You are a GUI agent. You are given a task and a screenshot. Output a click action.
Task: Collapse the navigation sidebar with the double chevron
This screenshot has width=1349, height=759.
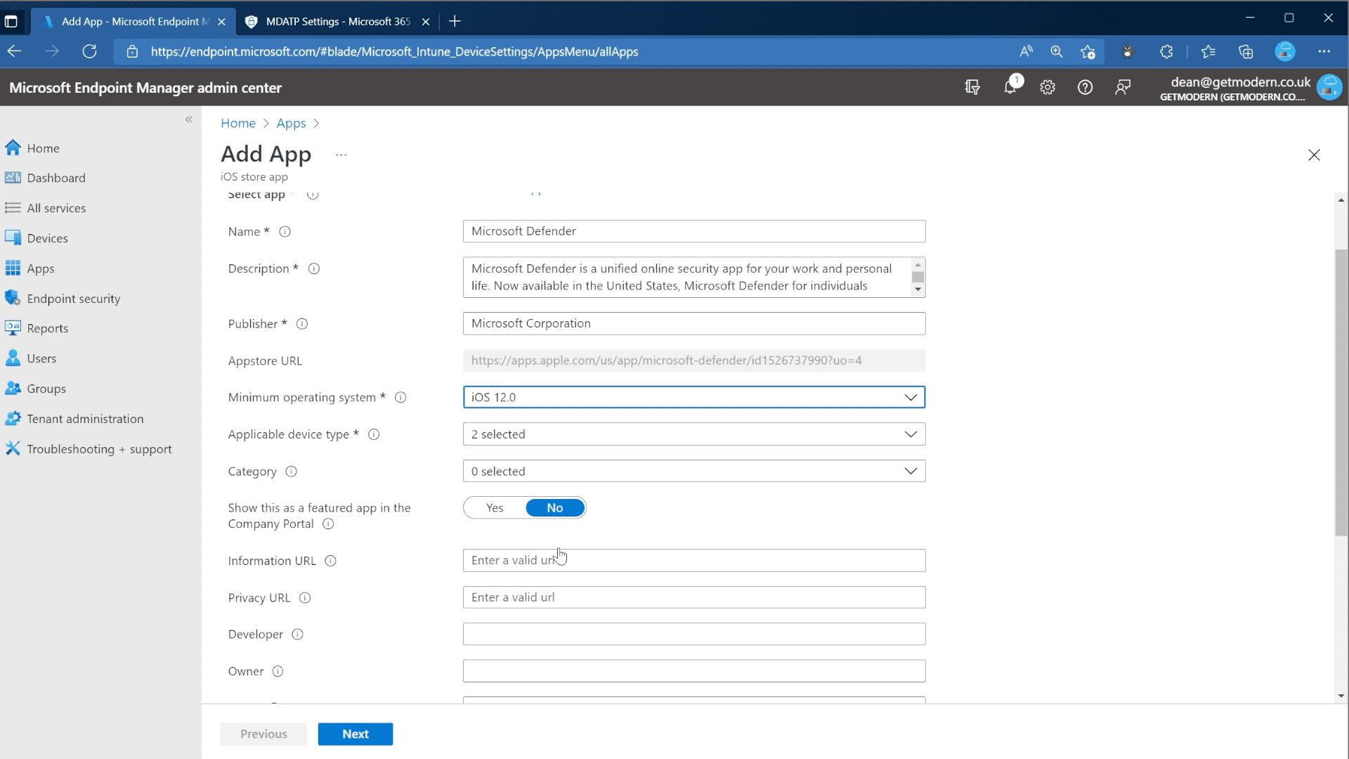click(x=189, y=119)
